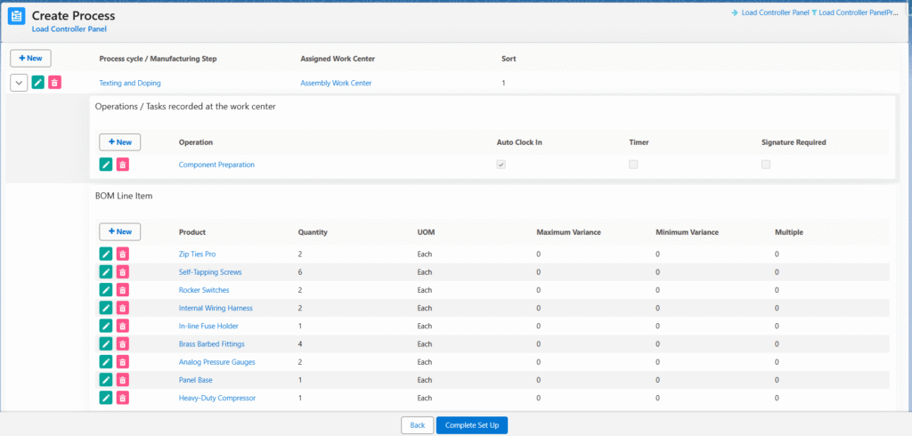Click the pencil icon for Panel Base
Screen dimensions: 912x436
coord(106,380)
